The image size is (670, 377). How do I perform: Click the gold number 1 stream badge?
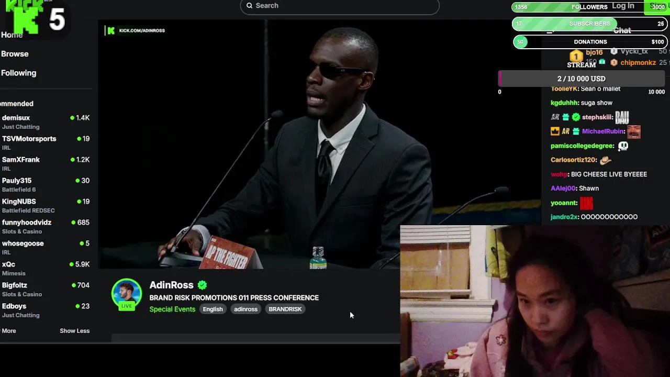[576, 56]
